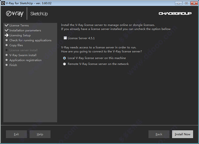Open the Help button
This screenshot has width=199, height=144.
[40, 134]
